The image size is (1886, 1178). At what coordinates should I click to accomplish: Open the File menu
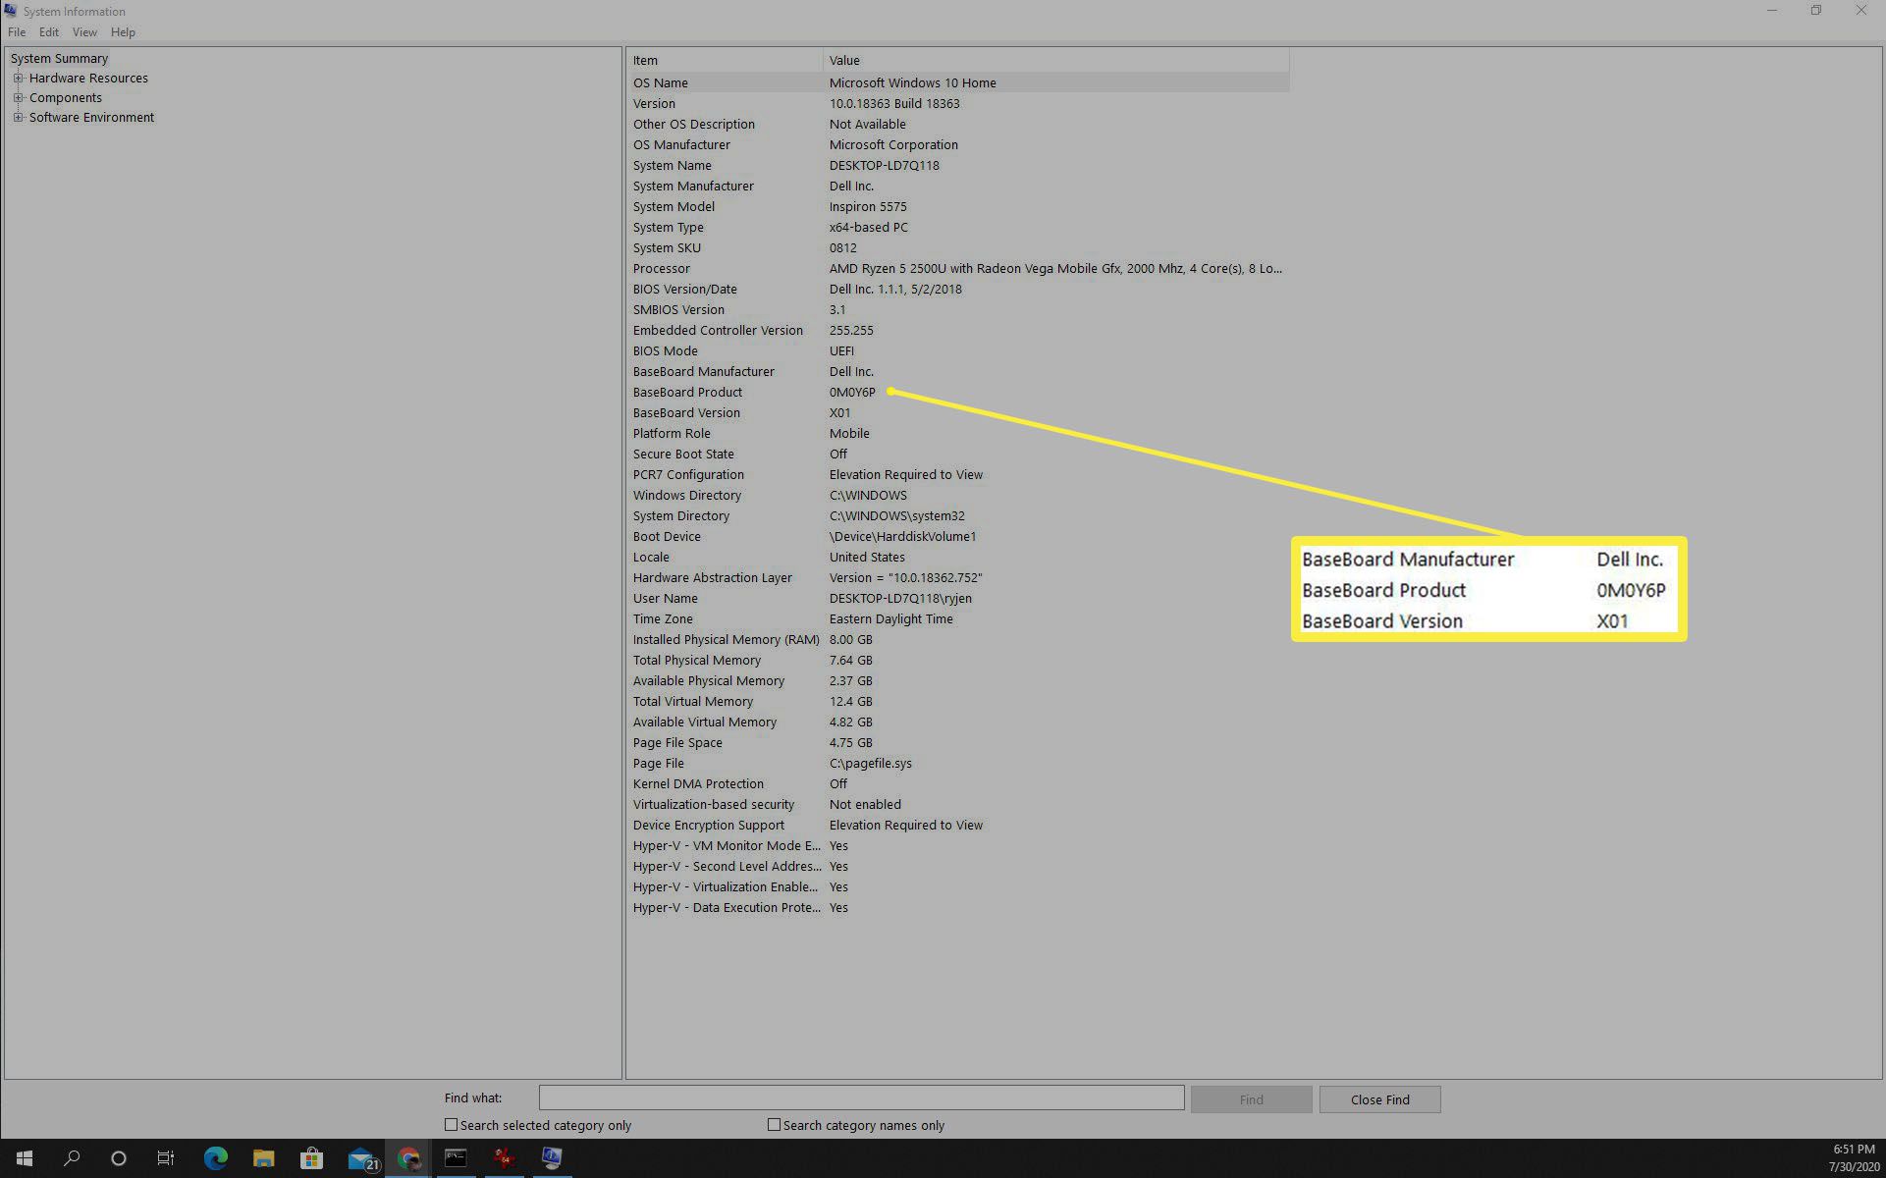17,32
